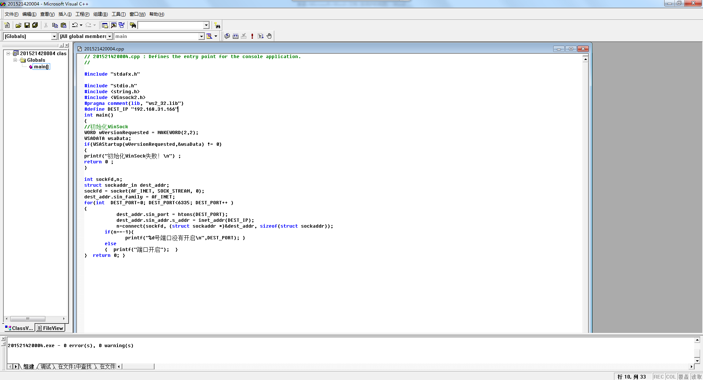Viewport: 703px width, 380px height.
Task: Click the New Text File toolbar icon
Action: click(x=7, y=25)
